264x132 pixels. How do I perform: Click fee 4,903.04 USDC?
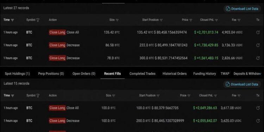232,32
